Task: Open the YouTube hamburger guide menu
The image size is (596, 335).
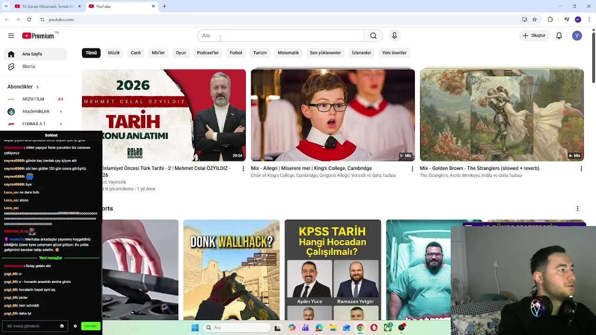Action: [x=11, y=36]
